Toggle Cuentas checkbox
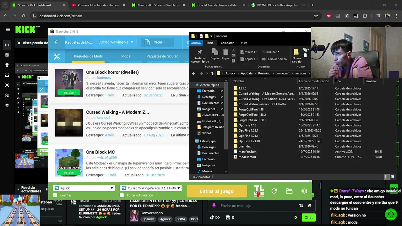 coord(55,195)
